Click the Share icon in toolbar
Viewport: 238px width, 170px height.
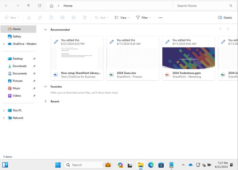73,18
